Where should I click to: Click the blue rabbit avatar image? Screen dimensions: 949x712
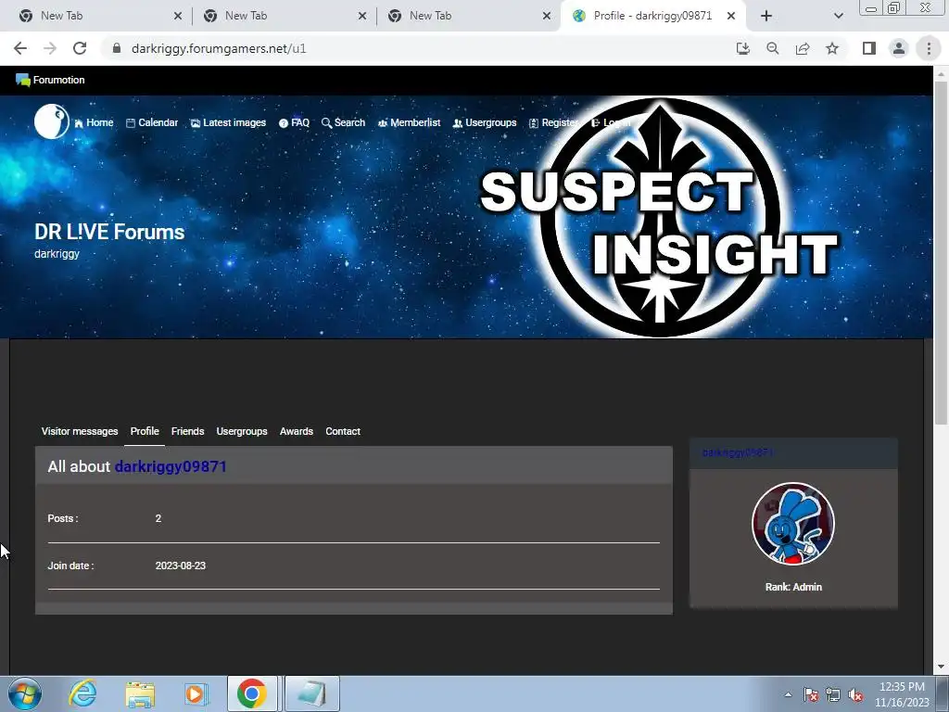[793, 524]
